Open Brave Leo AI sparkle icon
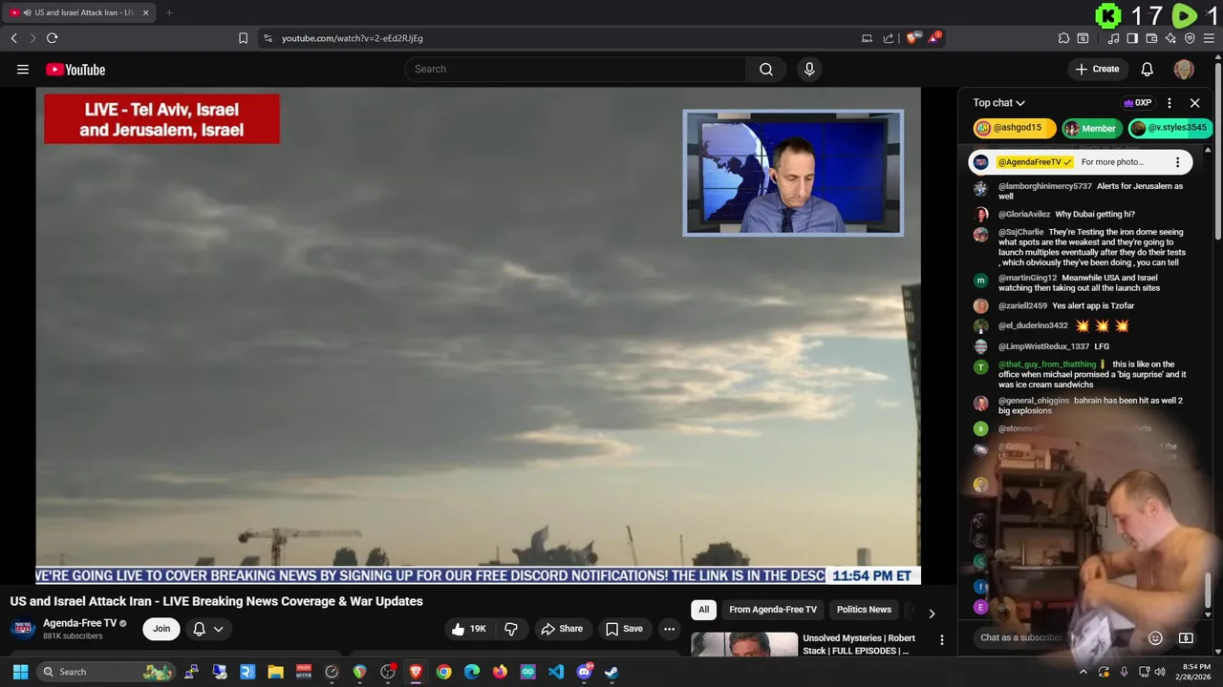This screenshot has width=1223, height=687. tap(1170, 38)
